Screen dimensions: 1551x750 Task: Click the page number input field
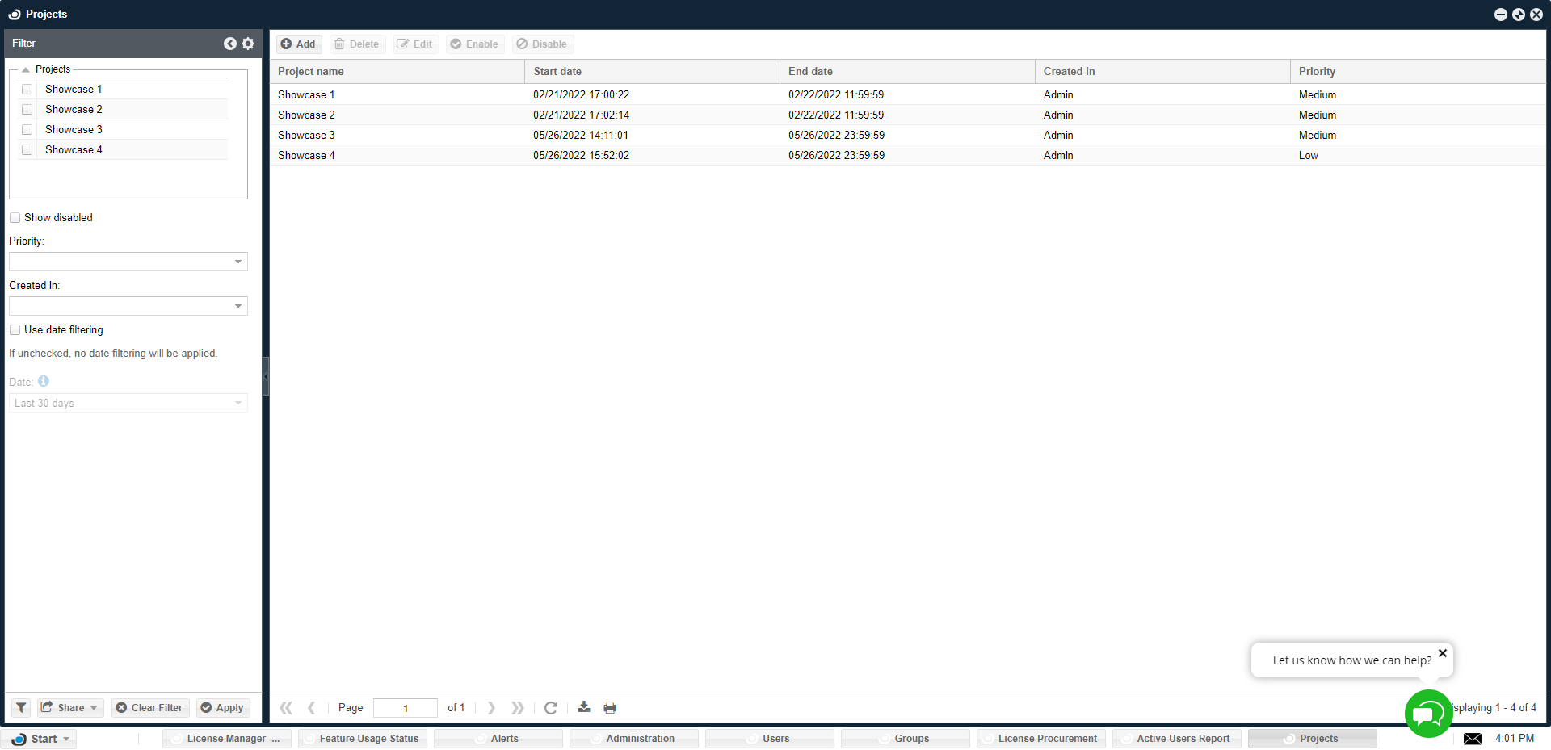(405, 708)
